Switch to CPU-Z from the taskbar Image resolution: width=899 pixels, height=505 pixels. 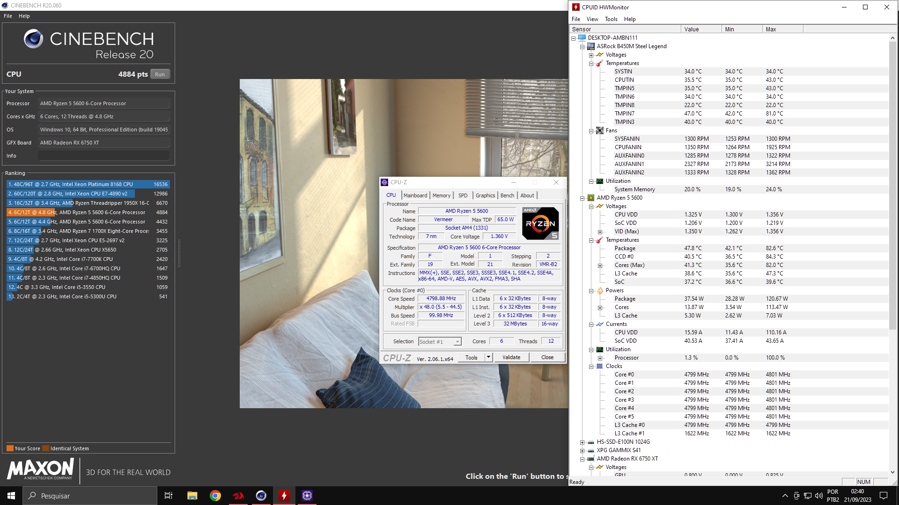tap(307, 496)
